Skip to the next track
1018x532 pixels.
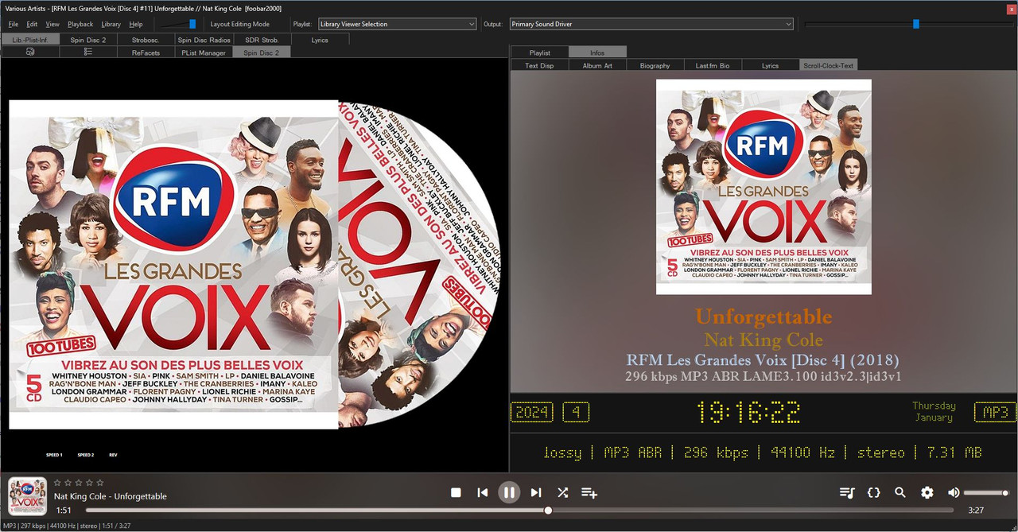536,492
